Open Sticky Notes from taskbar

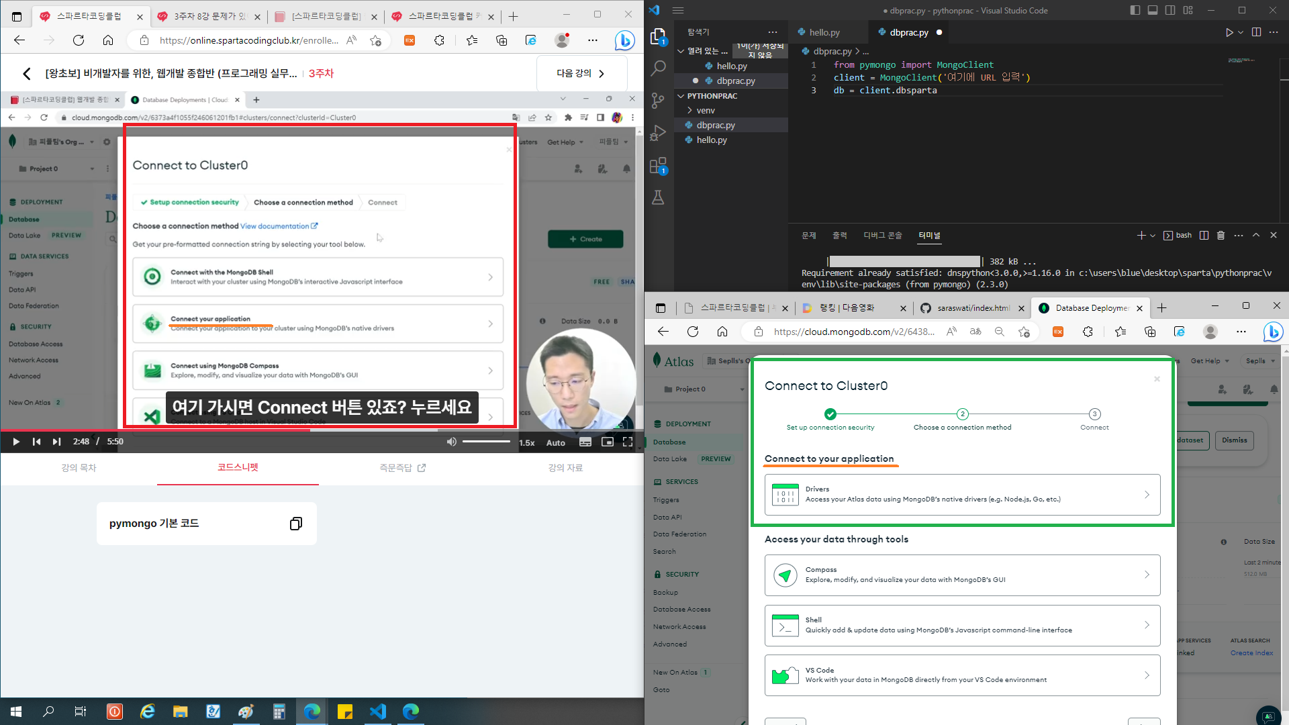click(344, 712)
